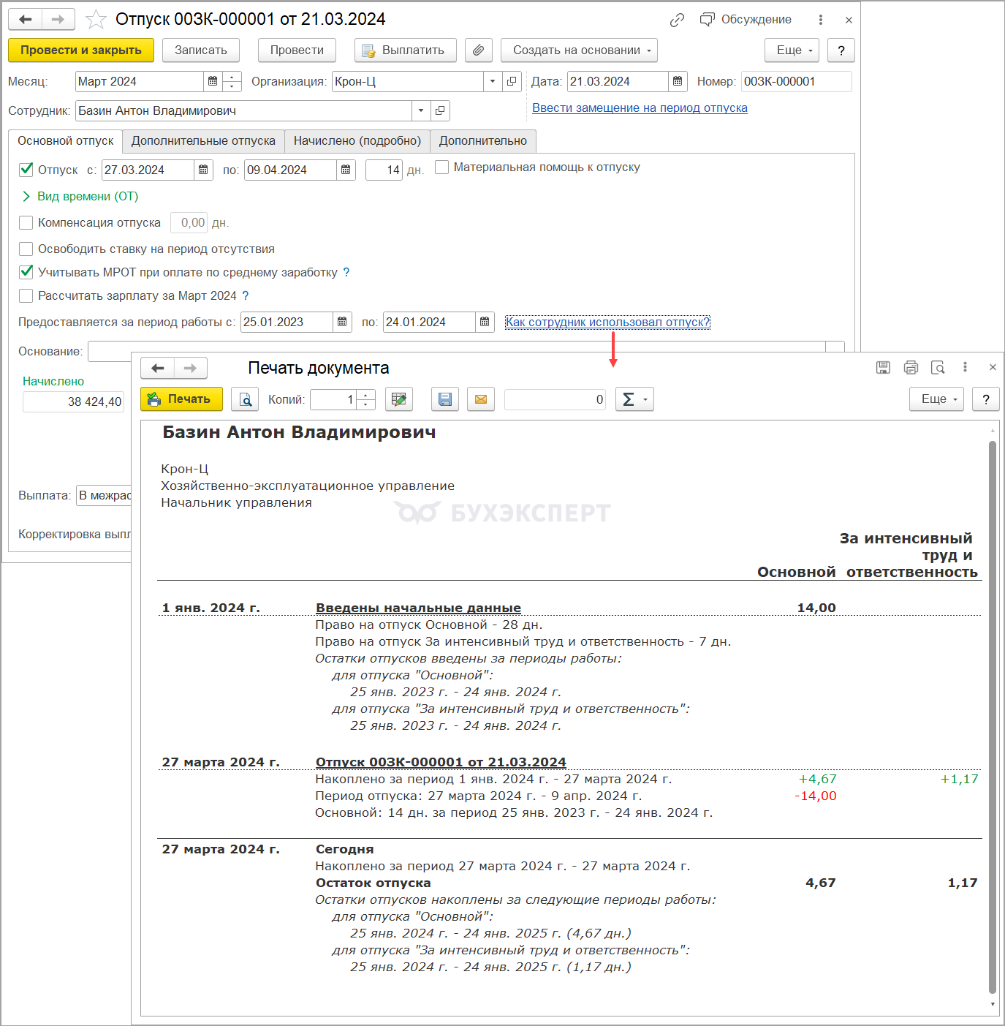
Task: Check Освободить ставку на период отсутствия
Action: 26,249
